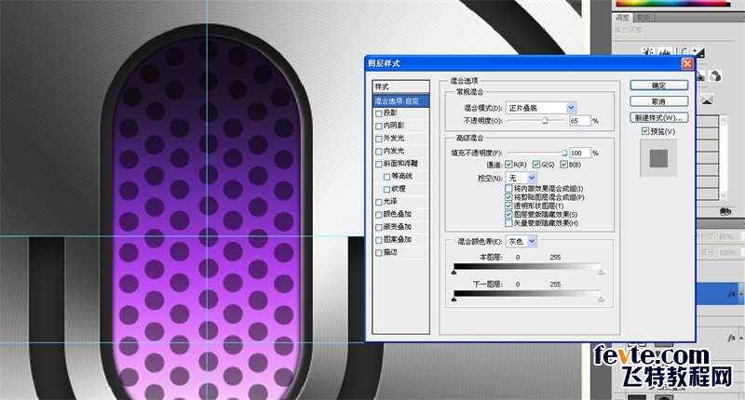Check 矢量蒙版隐藏效果(H) option
This screenshot has width=745, height=400.
tap(508, 223)
